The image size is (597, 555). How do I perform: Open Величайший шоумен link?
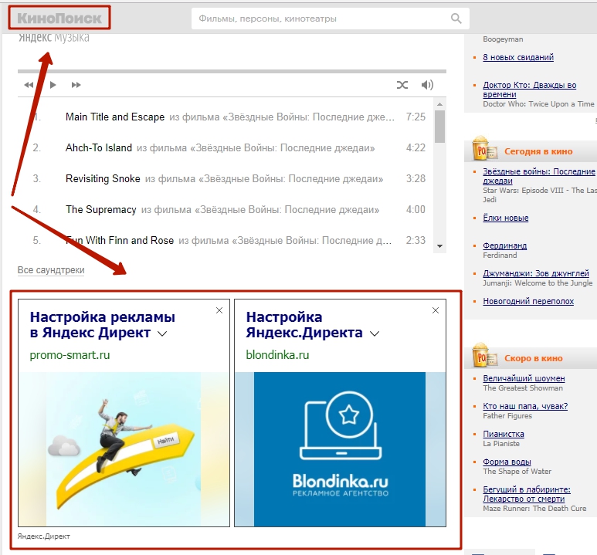pos(524,378)
